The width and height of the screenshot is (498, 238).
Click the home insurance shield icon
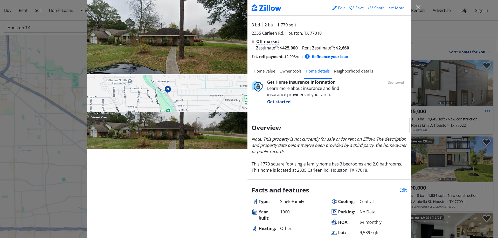(x=257, y=86)
